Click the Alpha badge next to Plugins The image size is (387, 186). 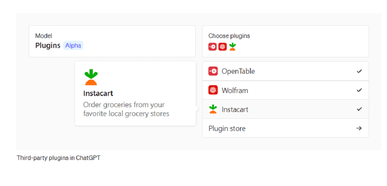[73, 46]
